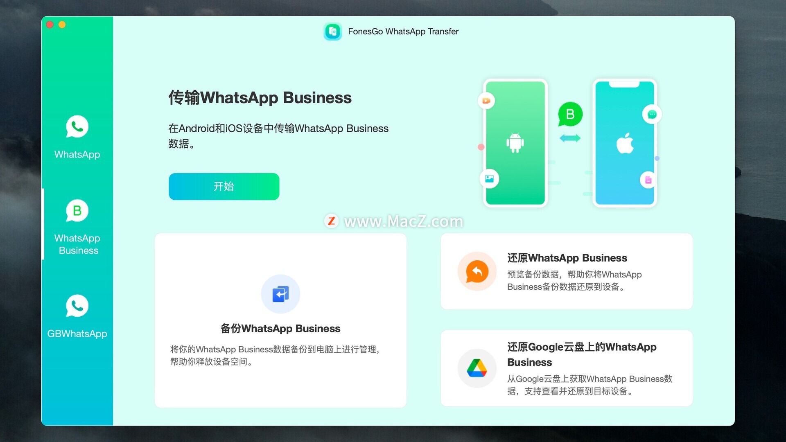The height and width of the screenshot is (442, 786).
Task: Click the green B bubble between phones
Action: (570, 114)
